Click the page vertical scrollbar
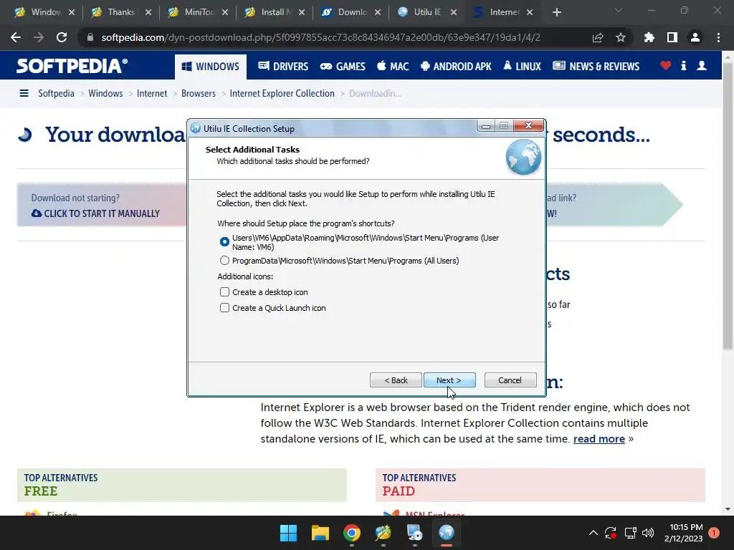Screen dimensions: 734x550 (x=728, y=206)
